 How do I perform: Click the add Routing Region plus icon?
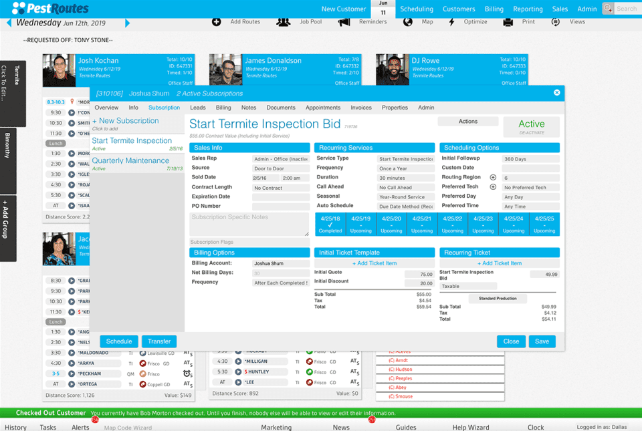493,177
